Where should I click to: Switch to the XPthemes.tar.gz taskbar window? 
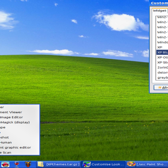(x=58, y=164)
